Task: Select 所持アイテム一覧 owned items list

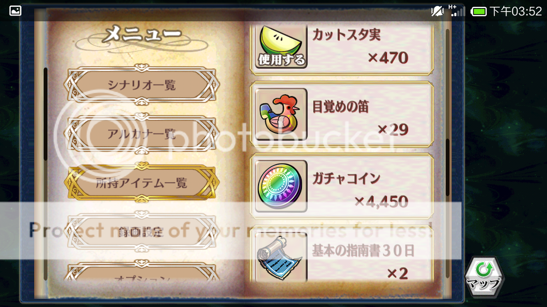Action: click(x=142, y=182)
